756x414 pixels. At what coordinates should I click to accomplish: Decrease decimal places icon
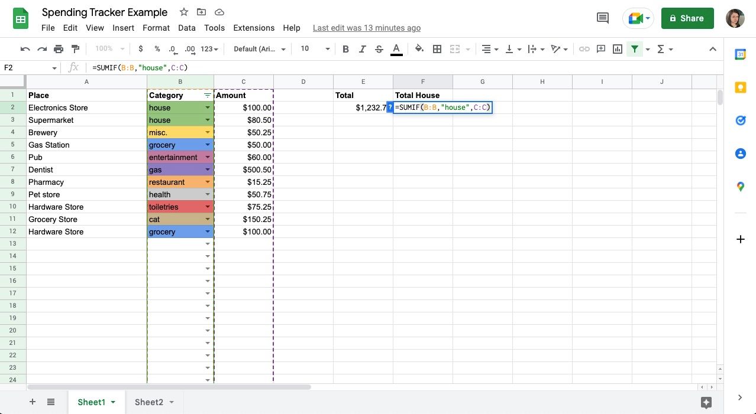[172, 49]
